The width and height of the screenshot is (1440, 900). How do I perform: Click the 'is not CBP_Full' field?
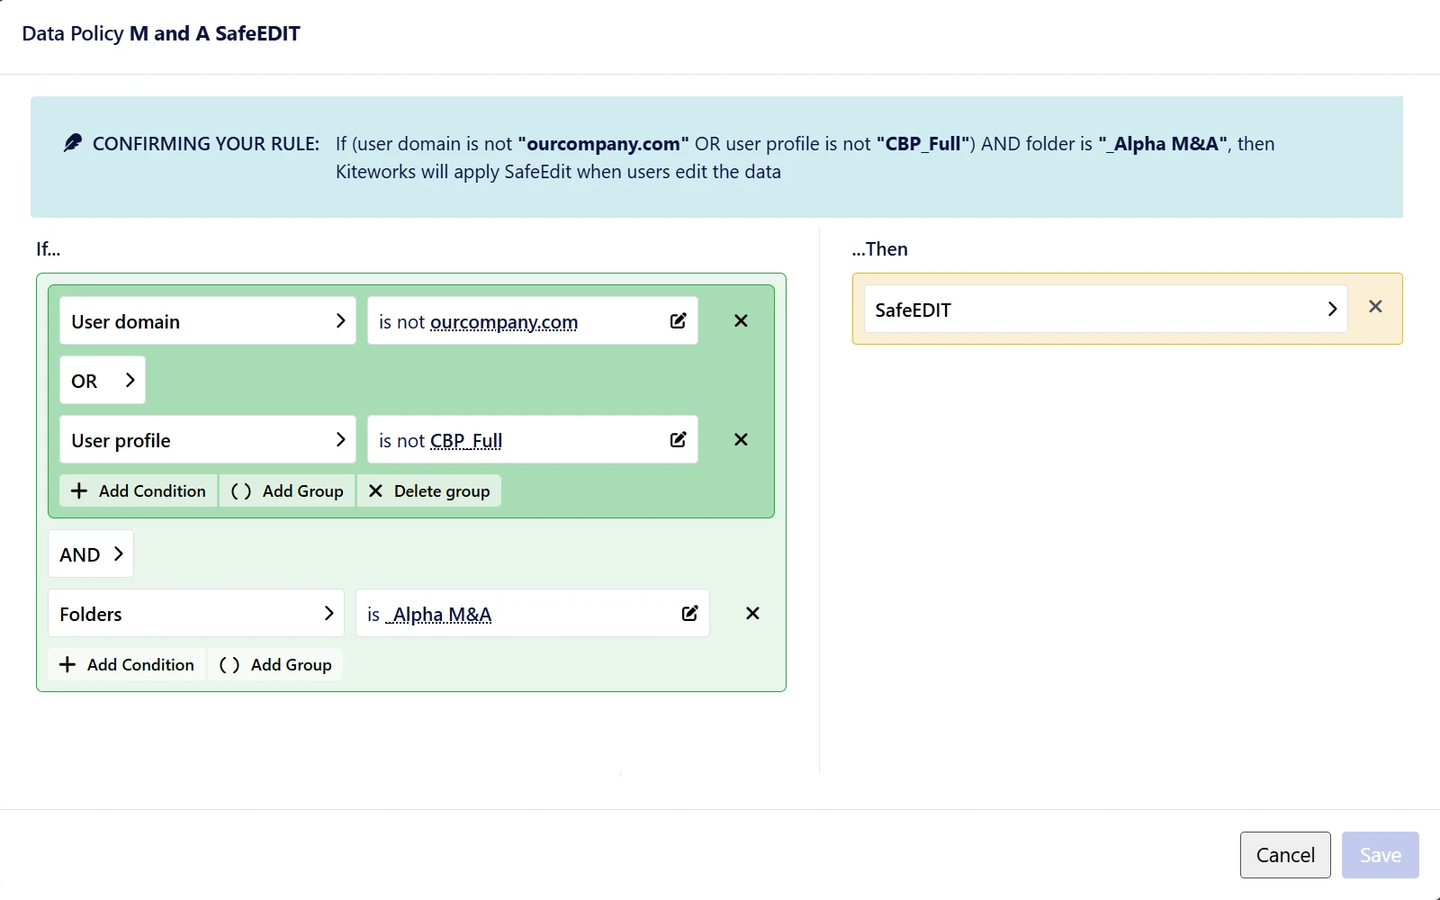[533, 439]
